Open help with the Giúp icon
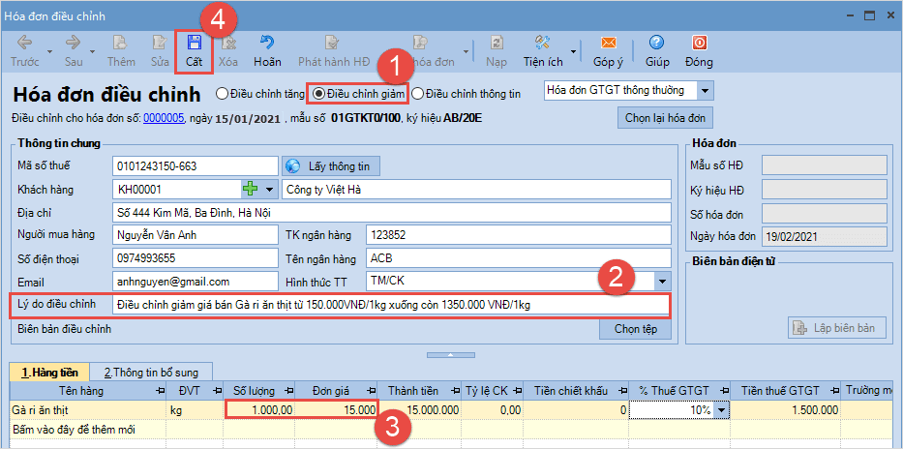The image size is (903, 449). coord(656,44)
